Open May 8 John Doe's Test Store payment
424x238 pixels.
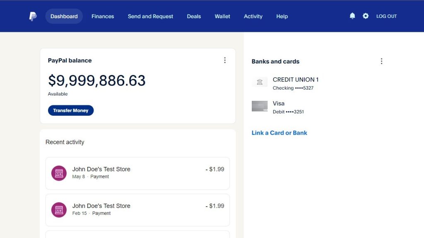click(x=137, y=173)
